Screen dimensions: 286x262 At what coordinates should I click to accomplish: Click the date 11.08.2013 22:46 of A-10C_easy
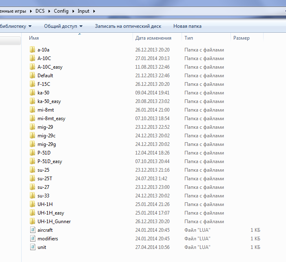152,67
